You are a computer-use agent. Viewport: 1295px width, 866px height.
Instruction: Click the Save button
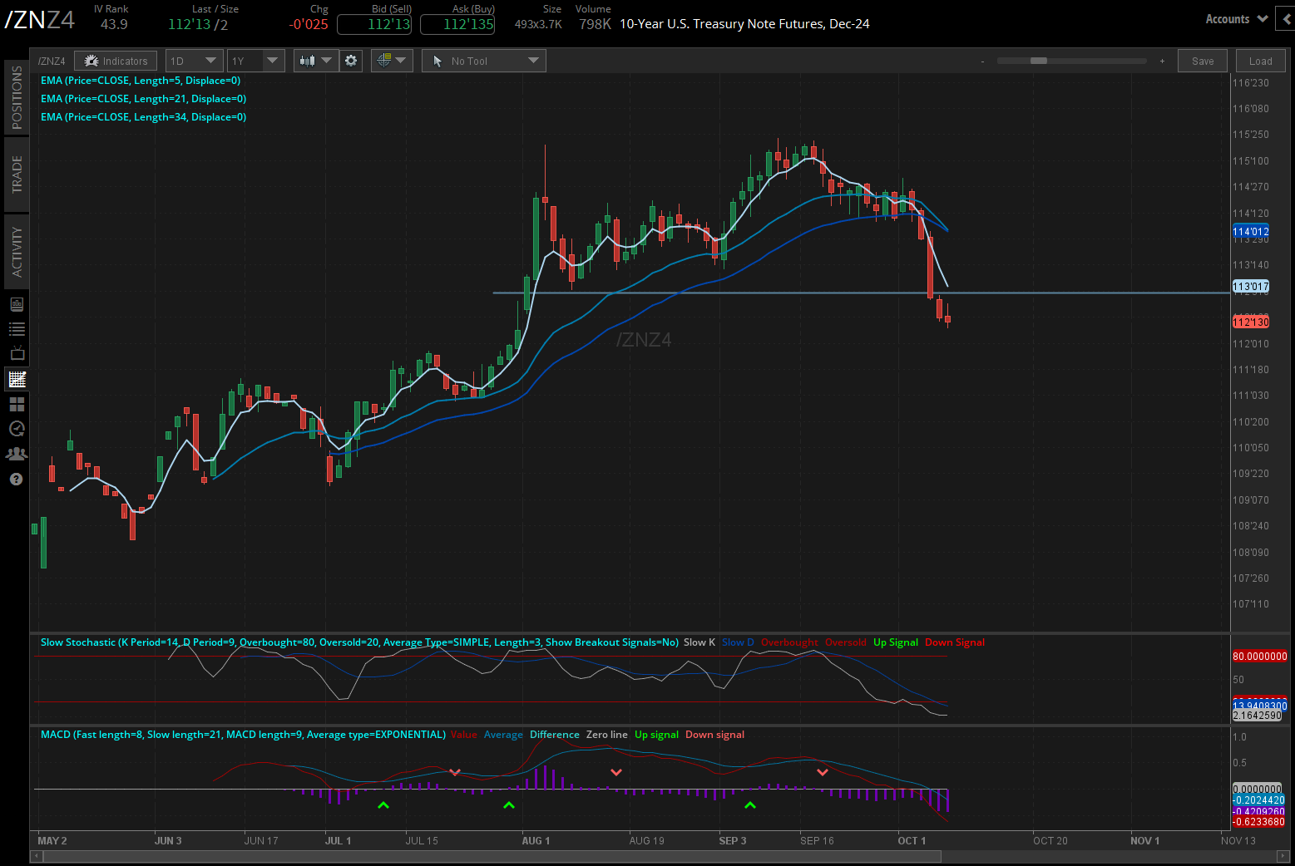(x=1202, y=61)
